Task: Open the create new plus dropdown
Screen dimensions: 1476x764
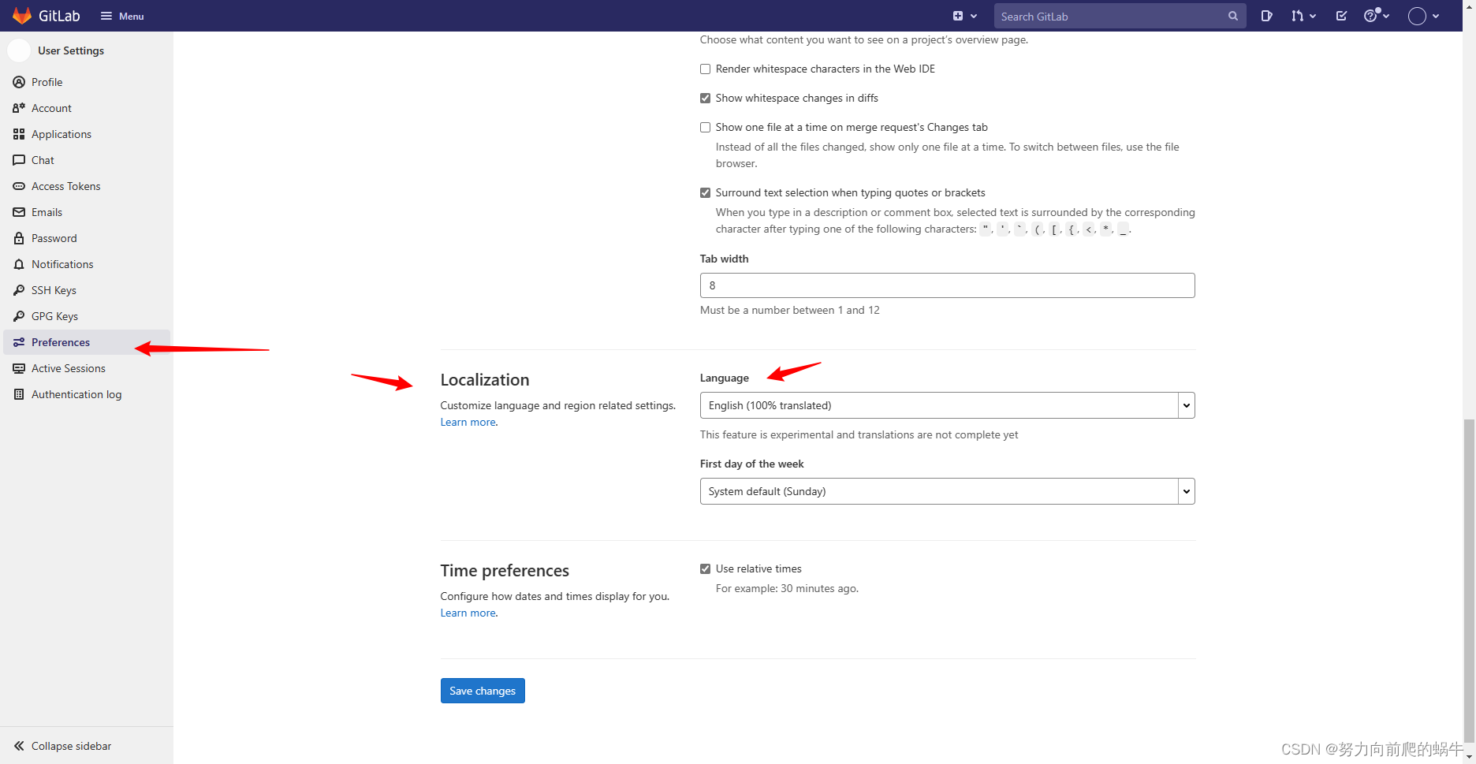Action: coord(964,16)
